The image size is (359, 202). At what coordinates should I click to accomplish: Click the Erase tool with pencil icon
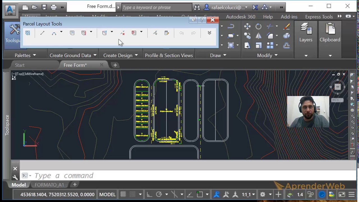point(286,26)
